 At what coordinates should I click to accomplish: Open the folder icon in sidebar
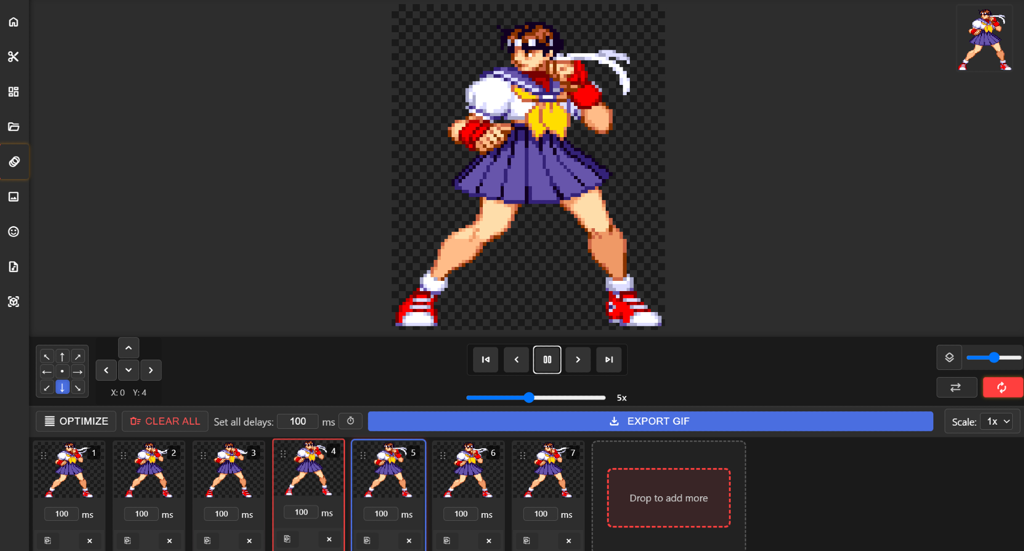[x=14, y=127]
